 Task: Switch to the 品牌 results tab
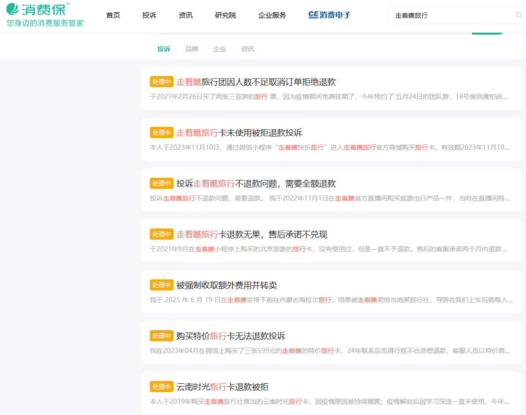(191, 49)
